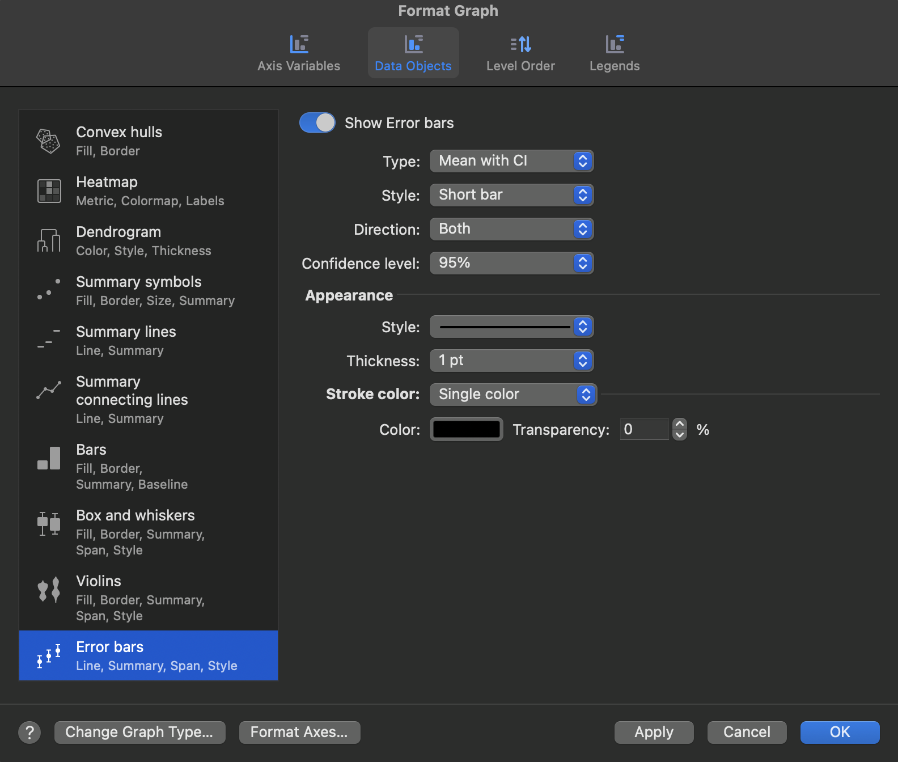The width and height of the screenshot is (898, 762).
Task: Open the Appearance line style dropdown
Action: [x=512, y=327]
